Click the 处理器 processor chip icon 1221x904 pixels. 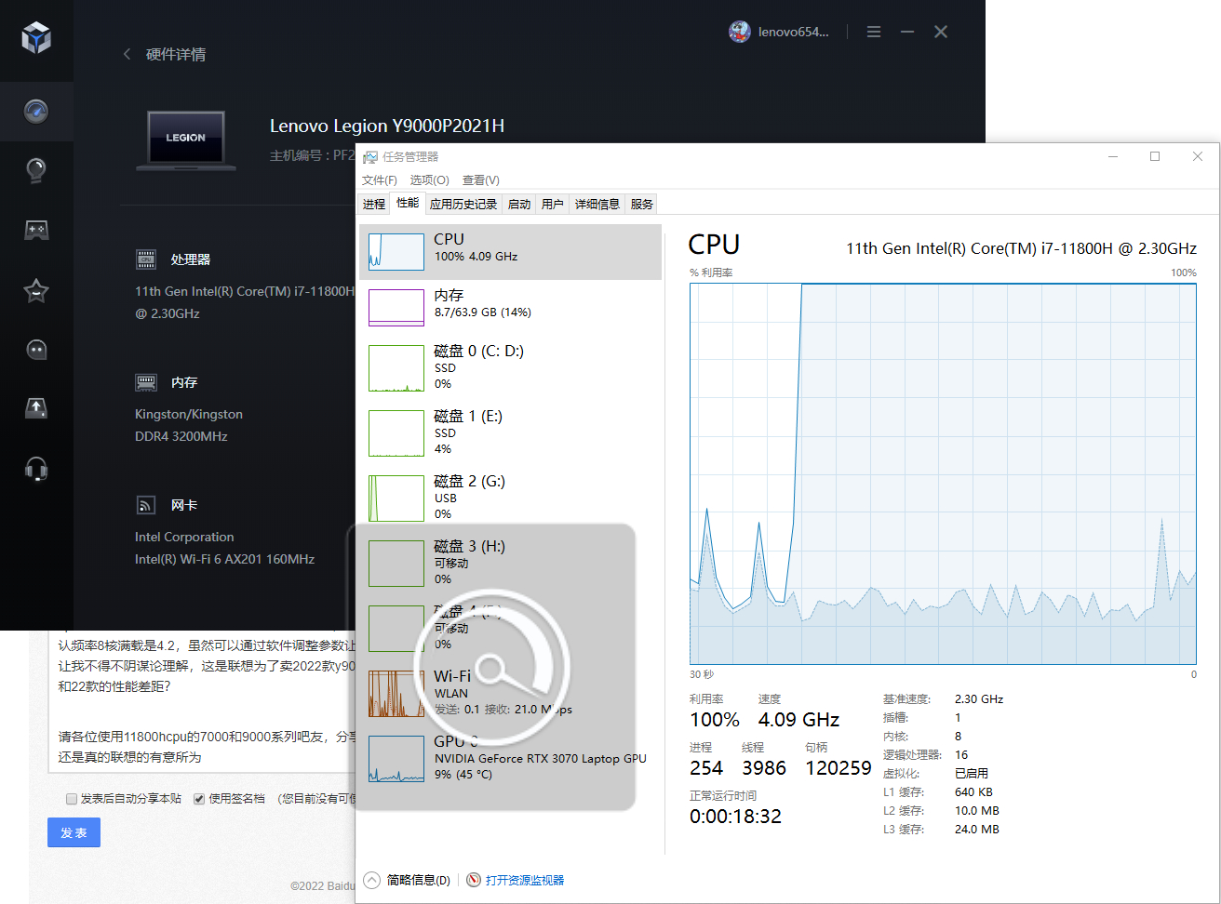146,259
